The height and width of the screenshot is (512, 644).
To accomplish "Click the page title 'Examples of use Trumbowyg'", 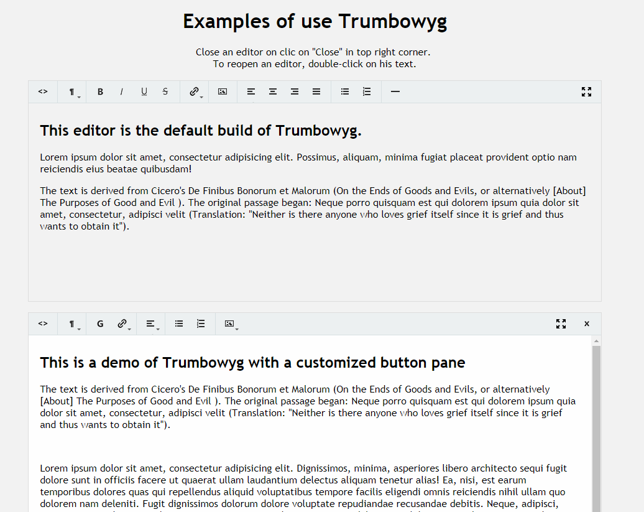I will tap(315, 21).
